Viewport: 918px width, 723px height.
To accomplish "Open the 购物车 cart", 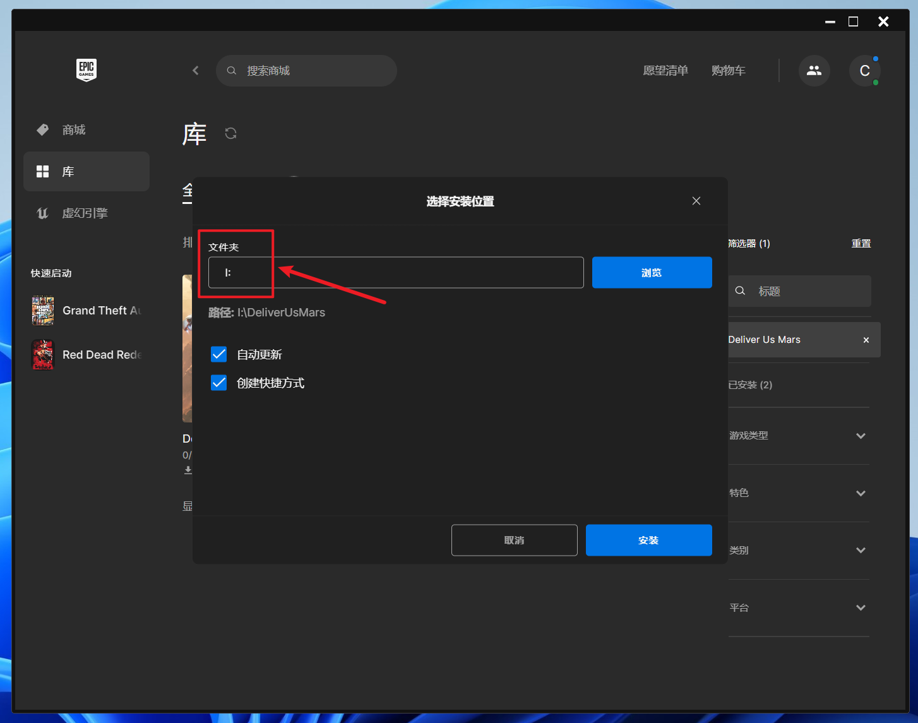I will pos(729,71).
